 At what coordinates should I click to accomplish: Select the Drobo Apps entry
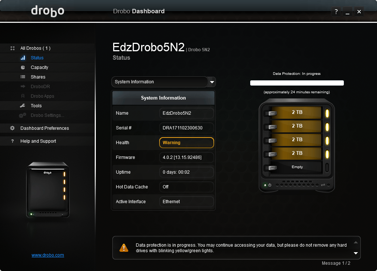tap(42, 96)
